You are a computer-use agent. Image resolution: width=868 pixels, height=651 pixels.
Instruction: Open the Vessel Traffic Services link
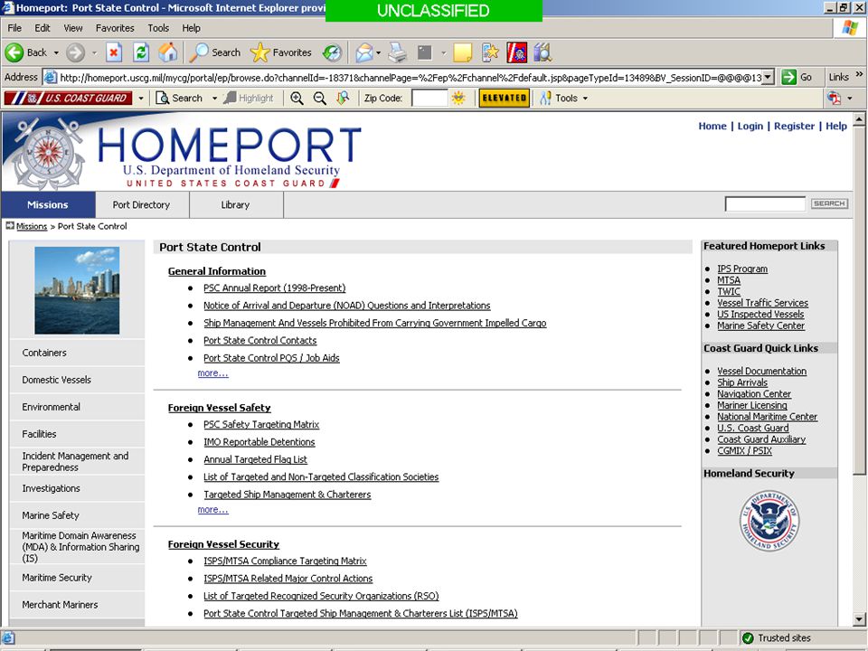(763, 303)
